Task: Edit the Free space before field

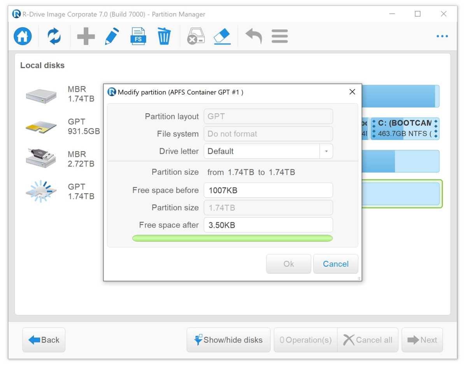Action: (268, 190)
